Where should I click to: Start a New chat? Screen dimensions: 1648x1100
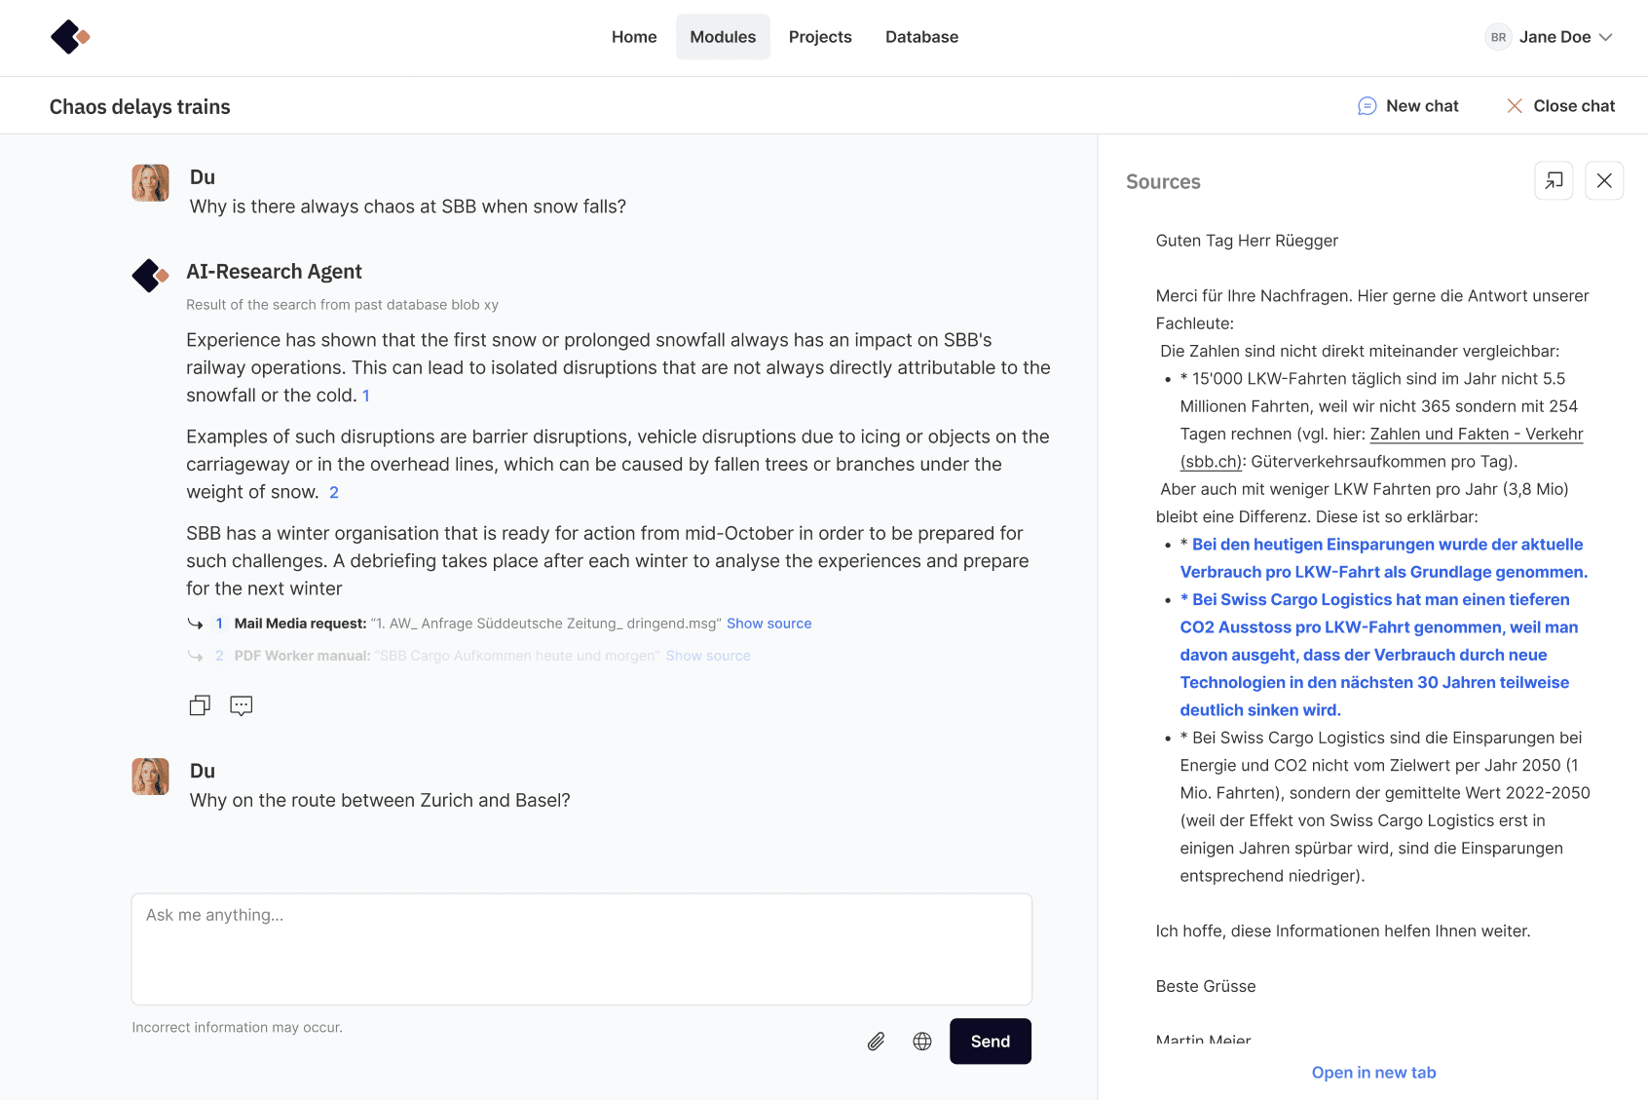1408,106
